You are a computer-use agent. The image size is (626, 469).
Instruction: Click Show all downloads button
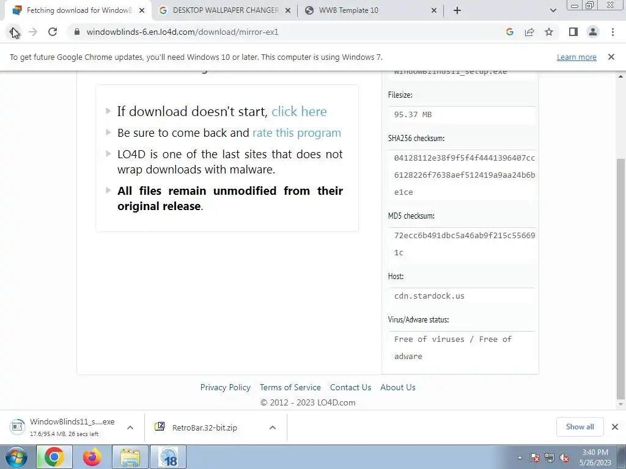(580, 427)
